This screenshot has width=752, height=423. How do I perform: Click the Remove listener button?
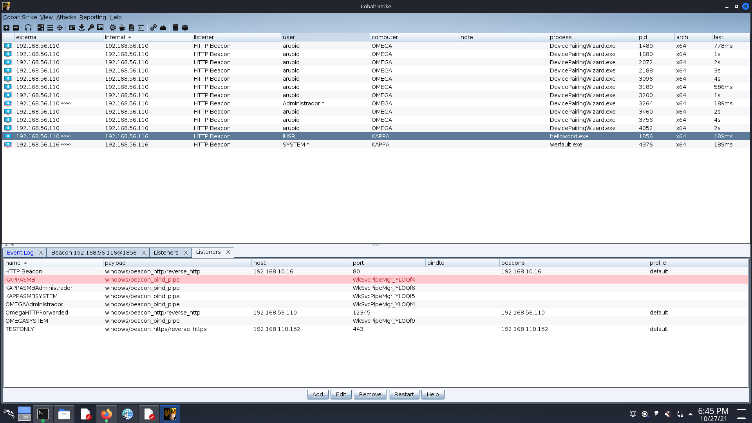(370, 394)
